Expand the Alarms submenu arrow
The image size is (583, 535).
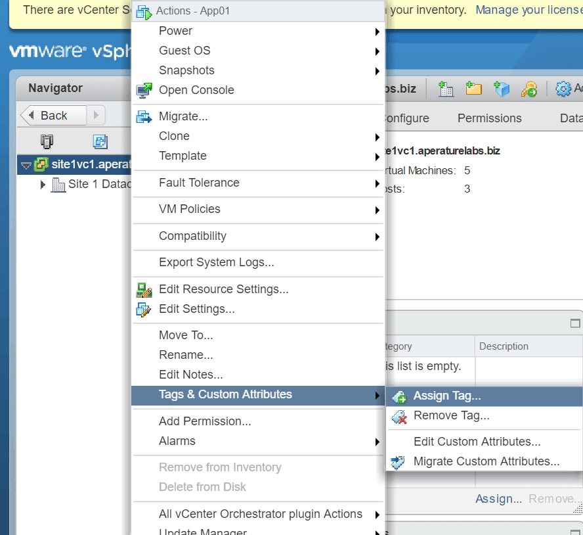377,442
